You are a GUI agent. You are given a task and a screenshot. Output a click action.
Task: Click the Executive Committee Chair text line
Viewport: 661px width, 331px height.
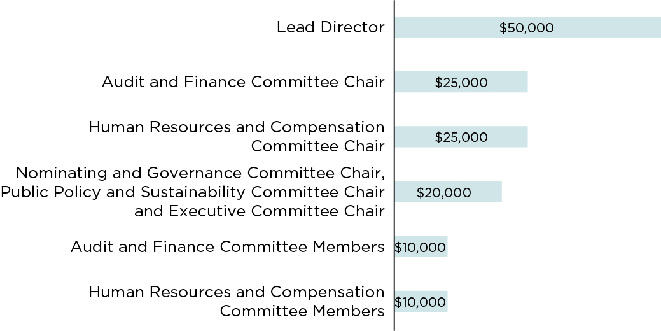click(259, 211)
